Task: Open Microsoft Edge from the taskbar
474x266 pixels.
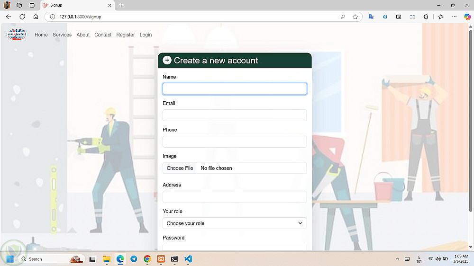Action: coord(120,259)
